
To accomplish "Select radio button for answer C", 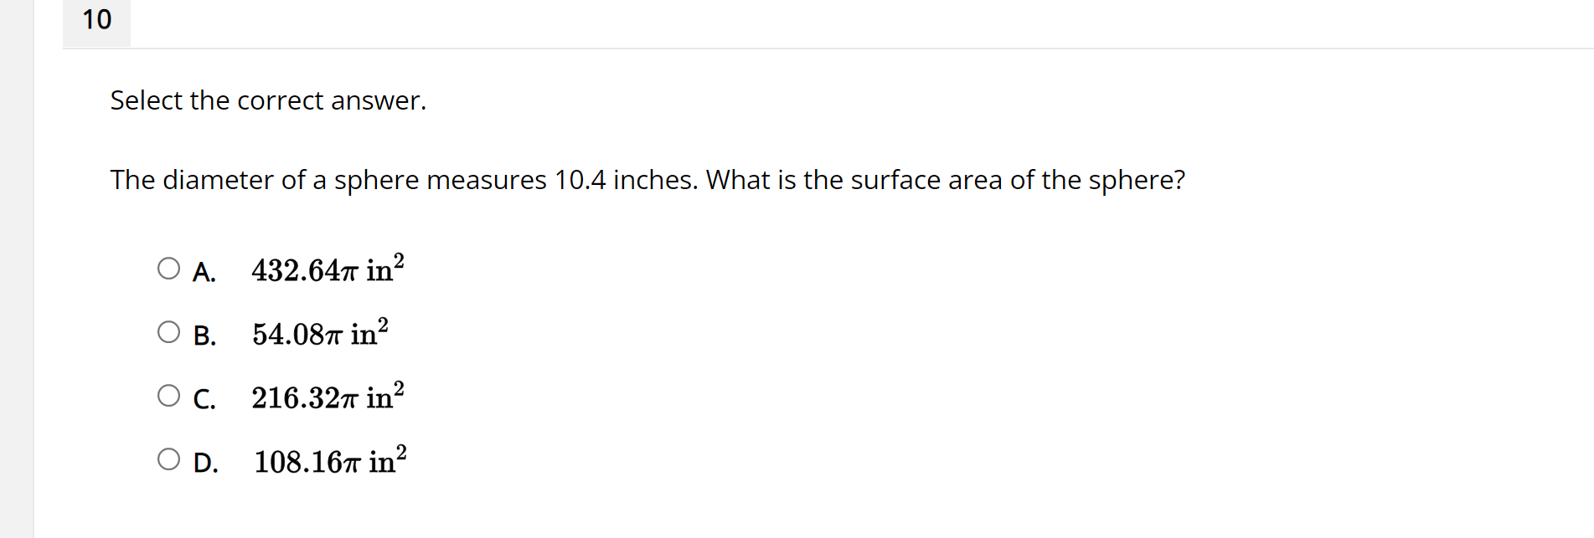I will 169,395.
